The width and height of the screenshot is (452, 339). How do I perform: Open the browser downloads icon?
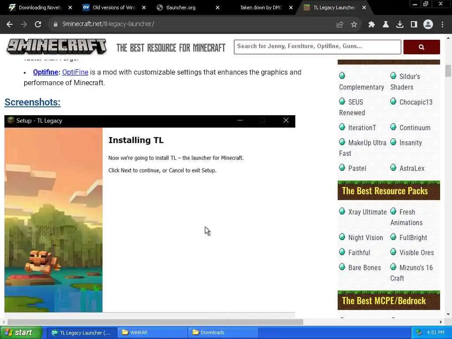[x=400, y=25]
